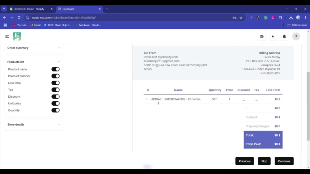Close the Dashboard tab
The height and width of the screenshot is (174, 310).
[x=100, y=9]
